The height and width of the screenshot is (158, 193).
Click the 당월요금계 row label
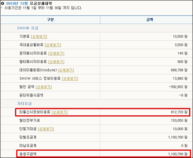28,137
